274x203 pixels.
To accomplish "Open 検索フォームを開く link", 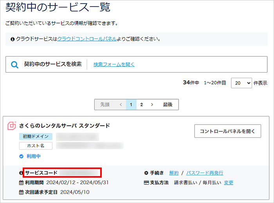I will tap(114, 64).
